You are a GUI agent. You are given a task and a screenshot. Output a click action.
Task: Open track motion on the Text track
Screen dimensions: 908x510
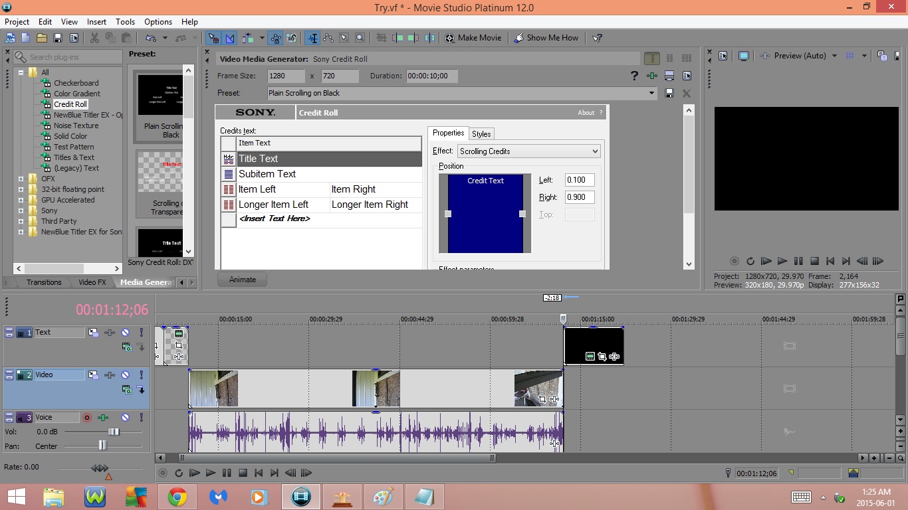[x=93, y=332]
